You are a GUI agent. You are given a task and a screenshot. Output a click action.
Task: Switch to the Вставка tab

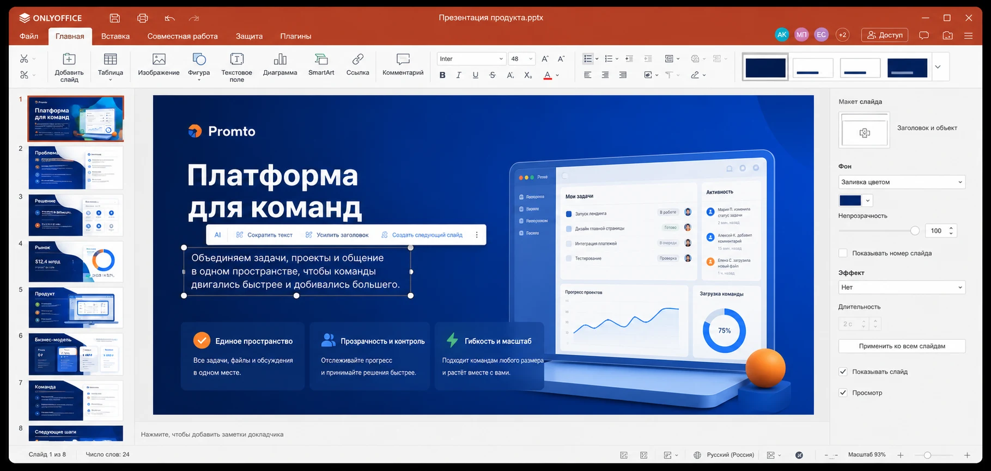[115, 36]
